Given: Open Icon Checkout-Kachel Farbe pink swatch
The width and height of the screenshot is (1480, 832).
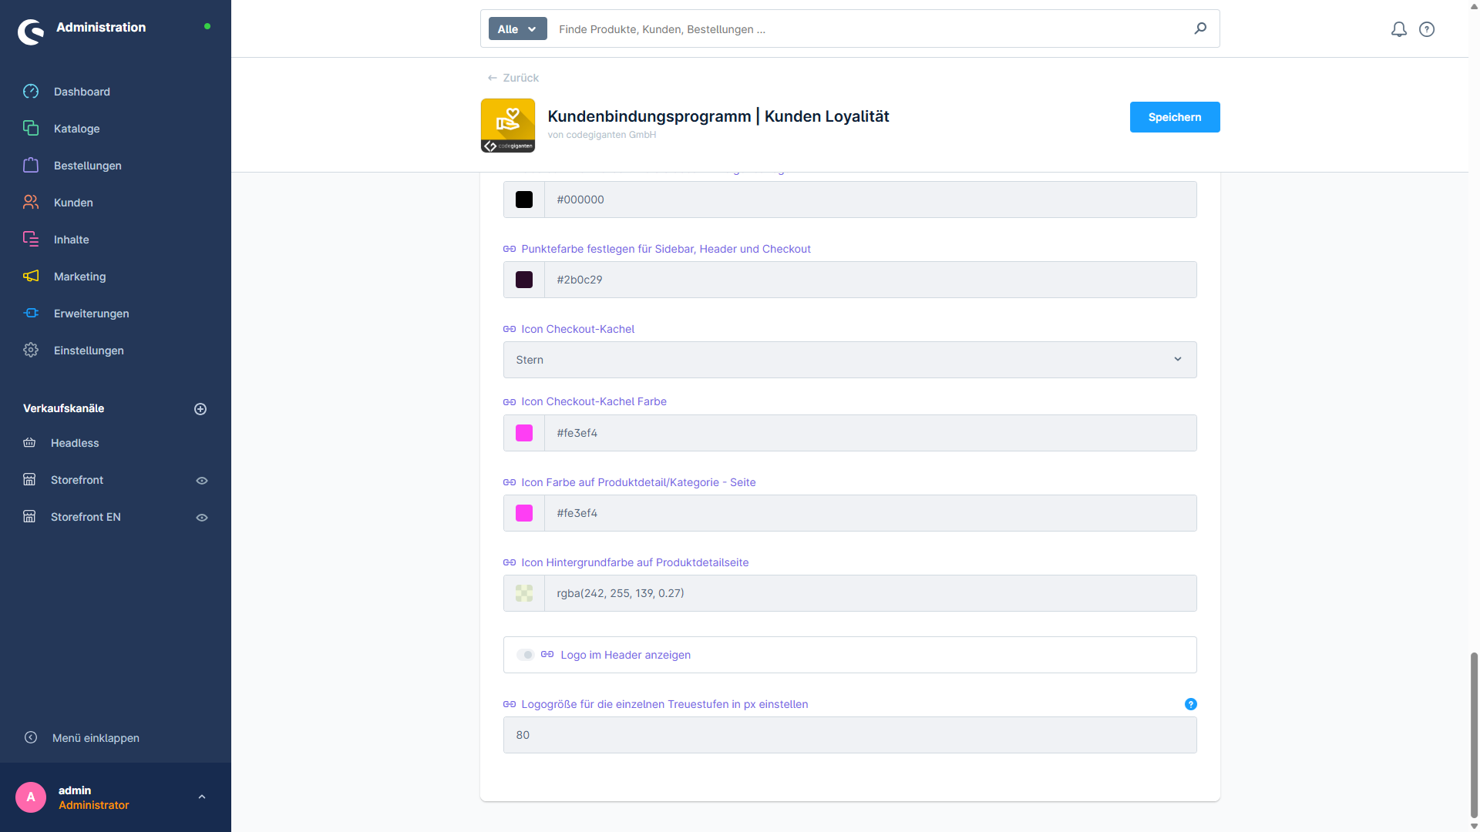Looking at the screenshot, I should tap(524, 433).
